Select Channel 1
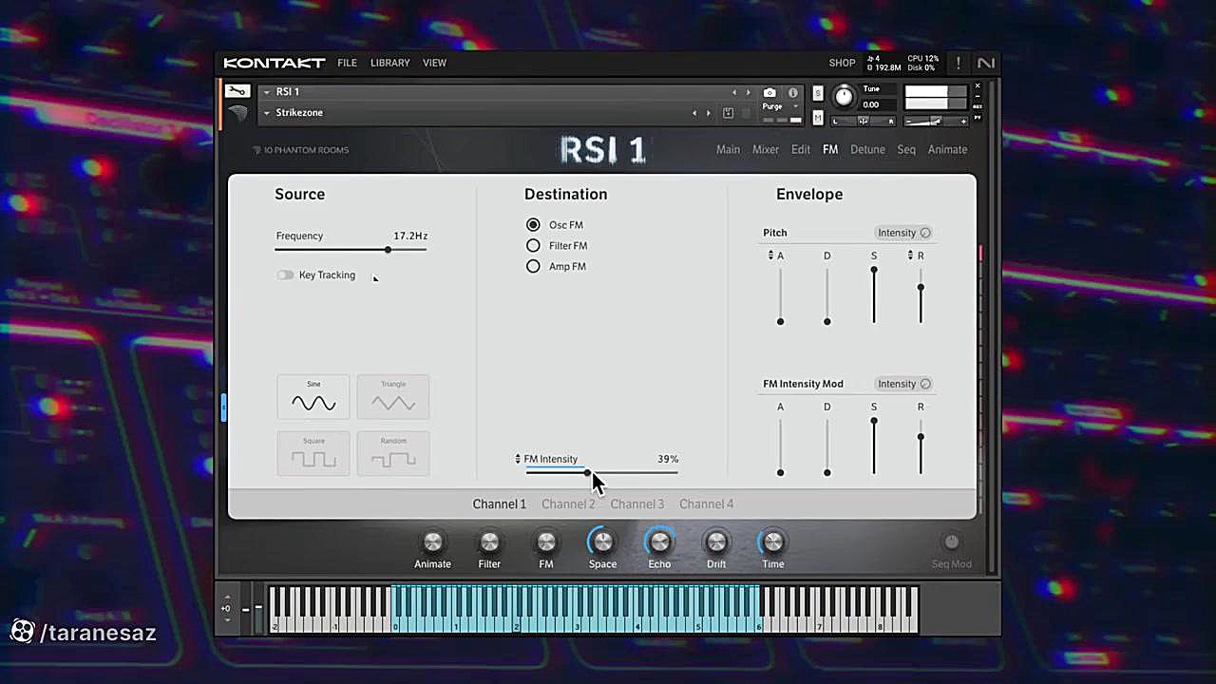Viewport: 1216px width, 684px height. point(499,504)
